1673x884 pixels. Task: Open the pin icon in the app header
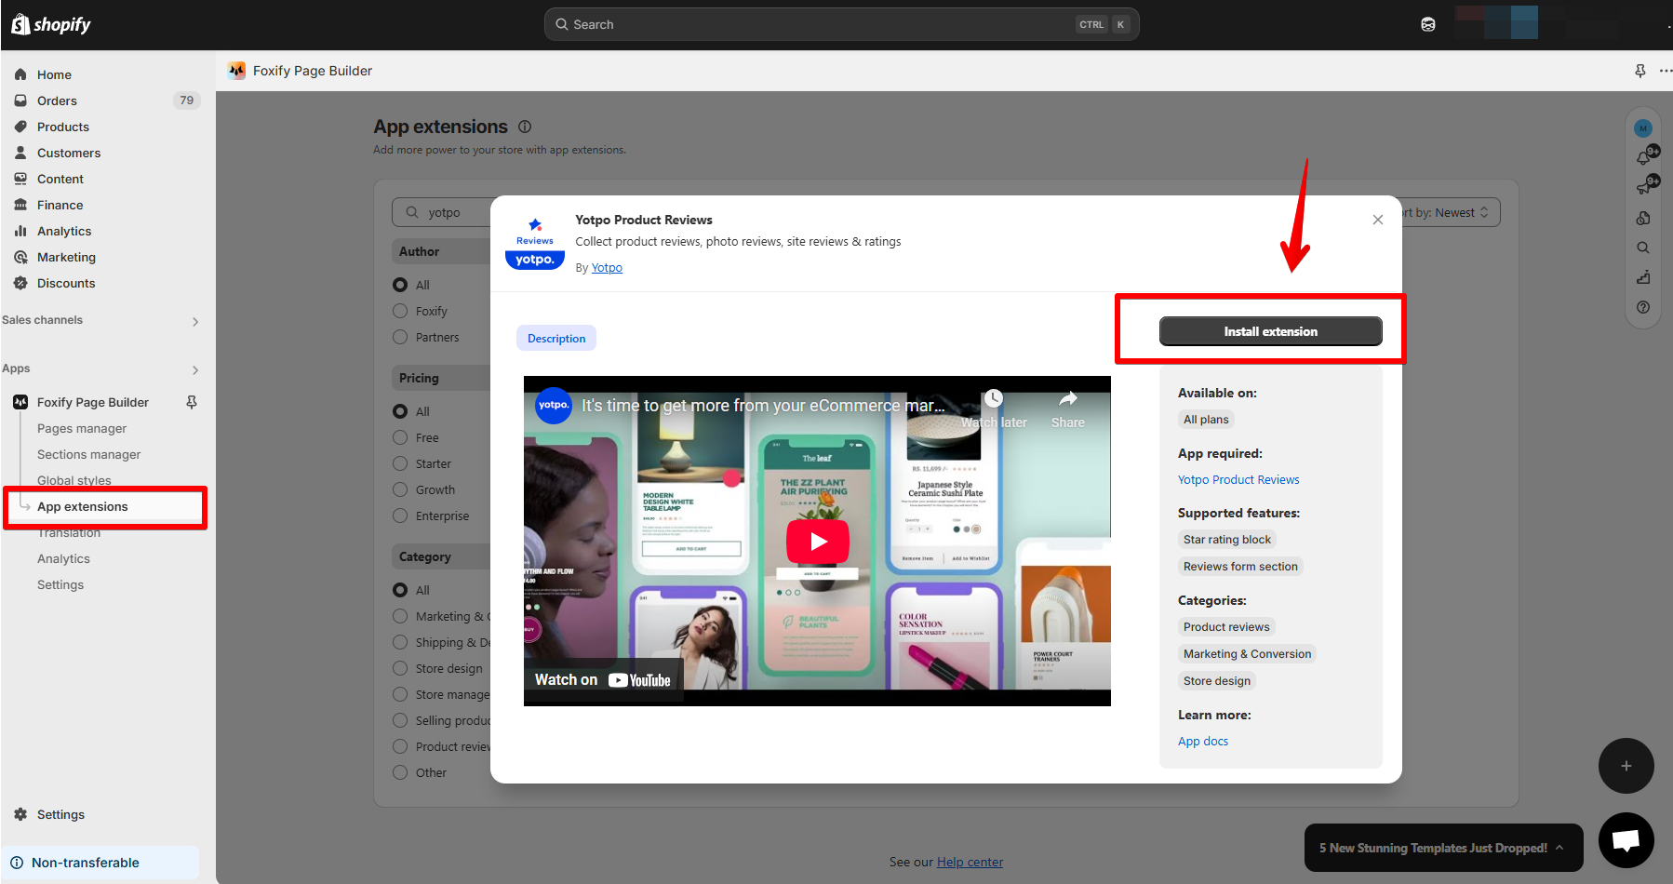[1640, 71]
